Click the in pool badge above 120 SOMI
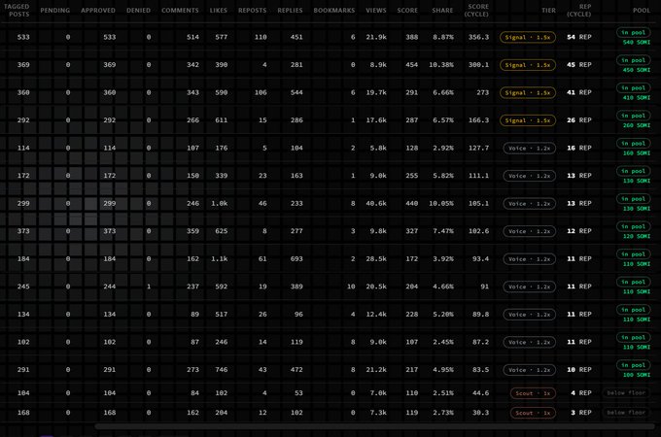 633,226
